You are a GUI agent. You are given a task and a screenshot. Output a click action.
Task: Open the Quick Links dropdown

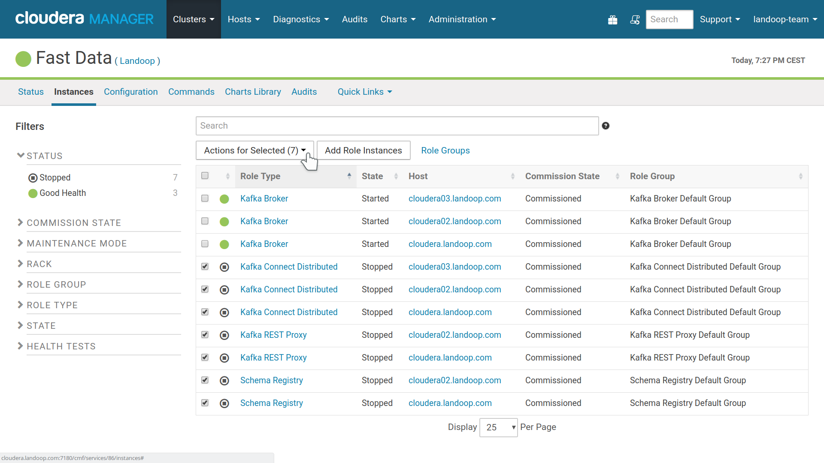pos(365,92)
